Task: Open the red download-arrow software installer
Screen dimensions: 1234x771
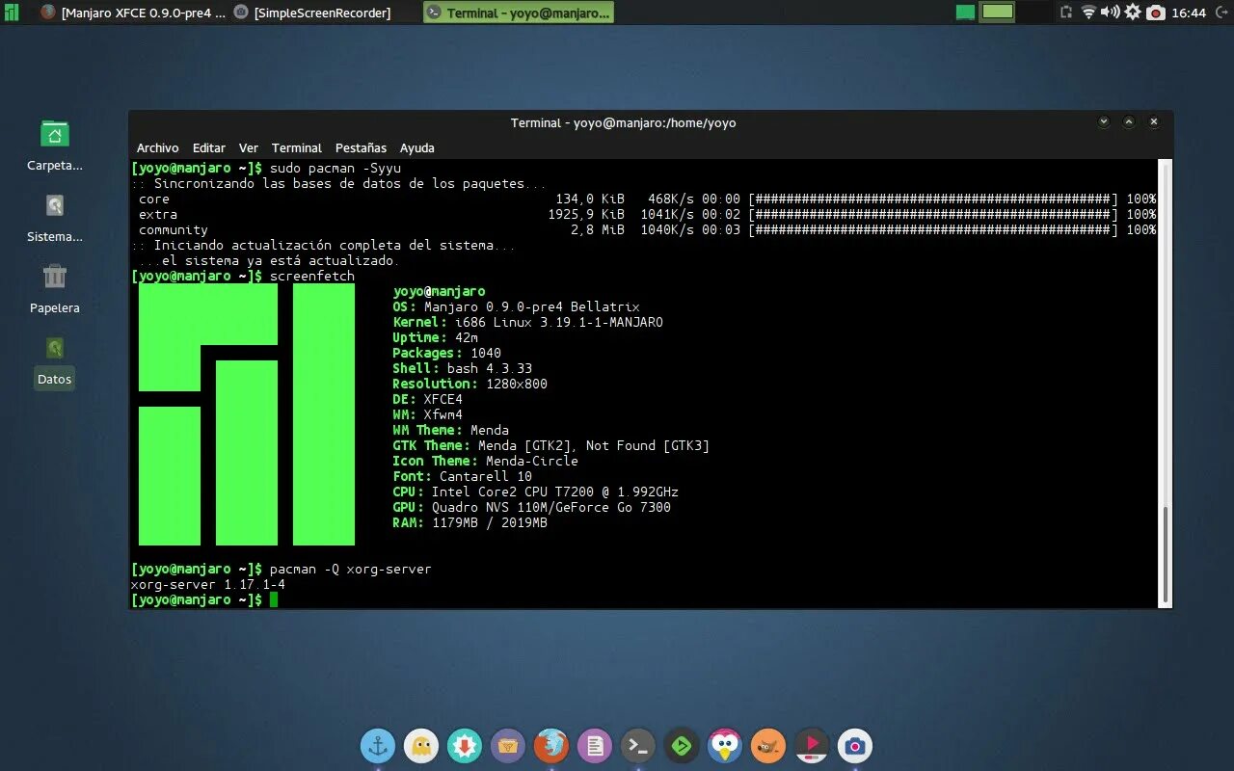Action: (465, 745)
